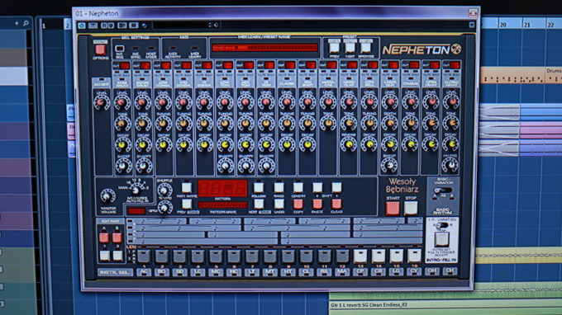Image resolution: width=562 pixels, height=315 pixels.
Task: Shift the pattern left
Action: pyautogui.click(x=317, y=187)
